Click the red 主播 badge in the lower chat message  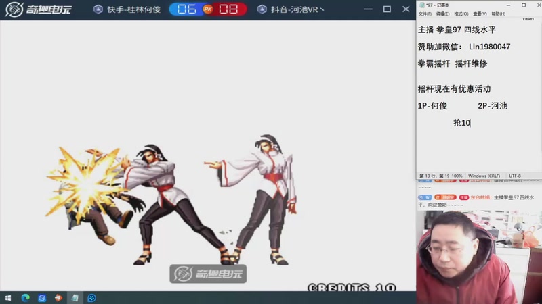point(464,197)
